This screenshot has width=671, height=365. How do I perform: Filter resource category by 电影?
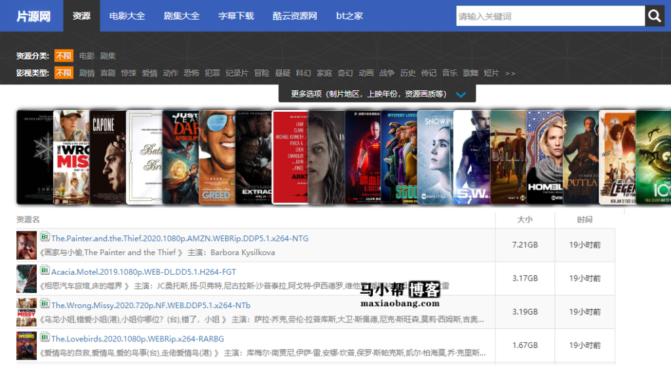87,56
